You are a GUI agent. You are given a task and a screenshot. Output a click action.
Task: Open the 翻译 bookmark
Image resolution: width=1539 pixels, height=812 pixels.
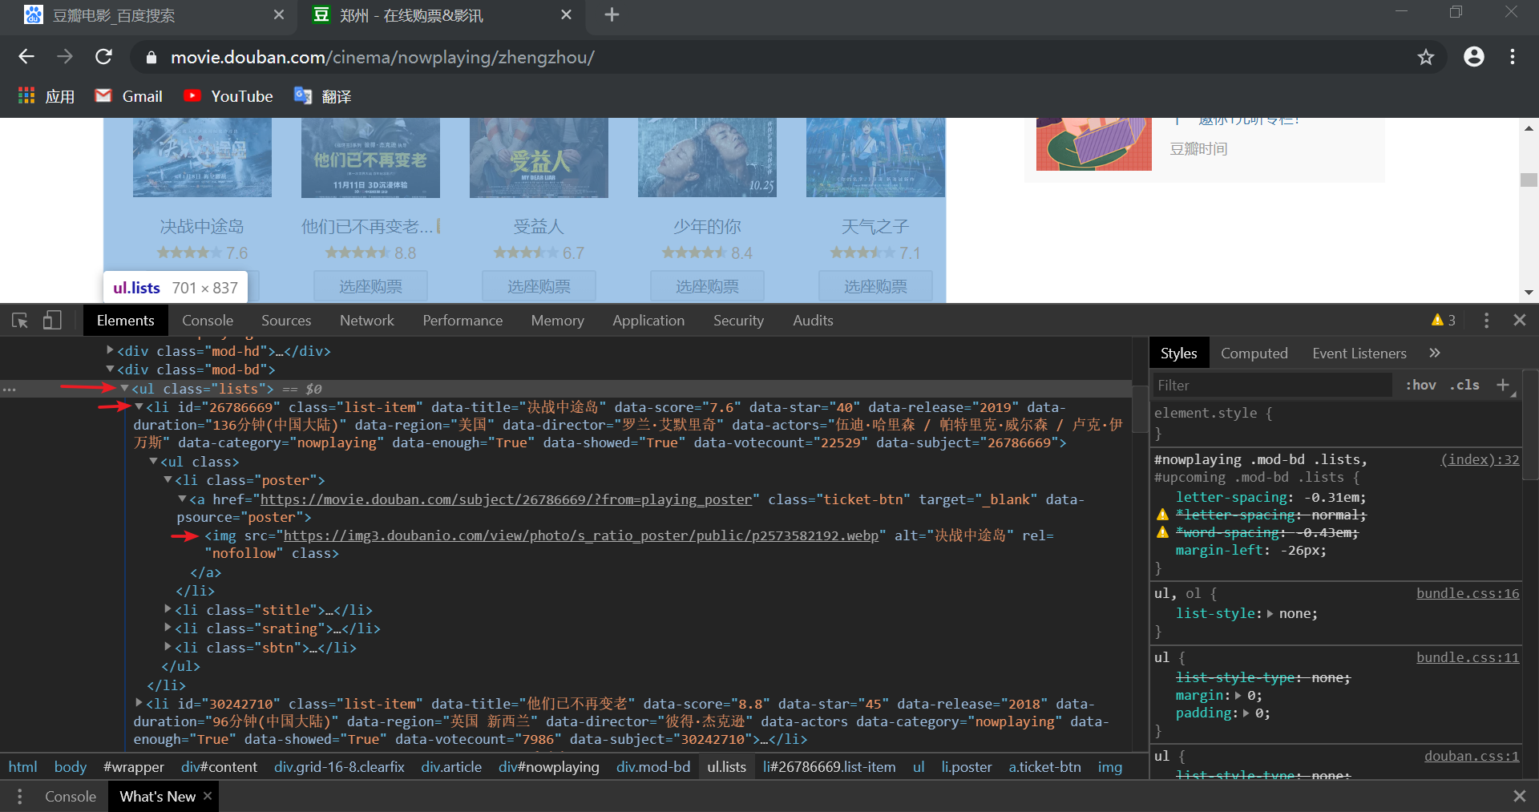pos(323,96)
